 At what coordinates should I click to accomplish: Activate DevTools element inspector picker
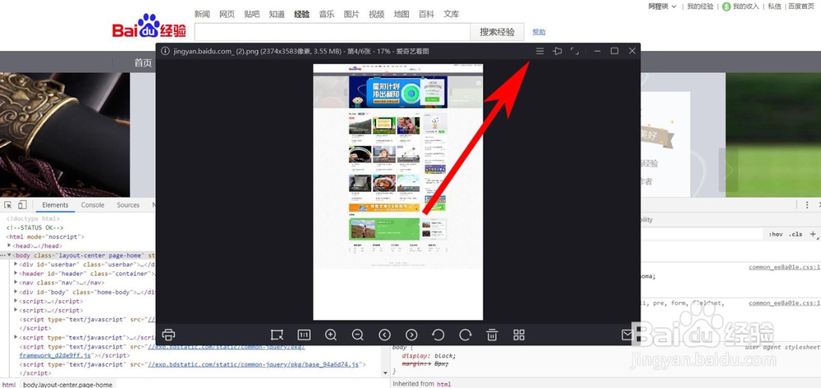point(8,205)
